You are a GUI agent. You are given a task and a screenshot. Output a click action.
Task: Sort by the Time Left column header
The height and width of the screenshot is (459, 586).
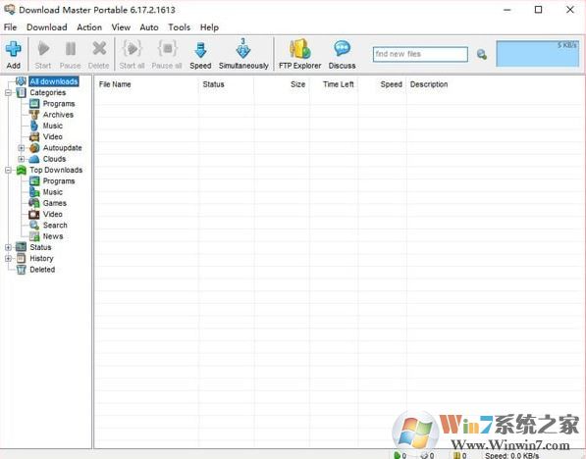pyautogui.click(x=339, y=84)
